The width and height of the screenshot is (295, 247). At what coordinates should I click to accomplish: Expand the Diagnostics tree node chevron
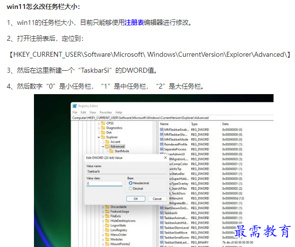(x=99, y=128)
